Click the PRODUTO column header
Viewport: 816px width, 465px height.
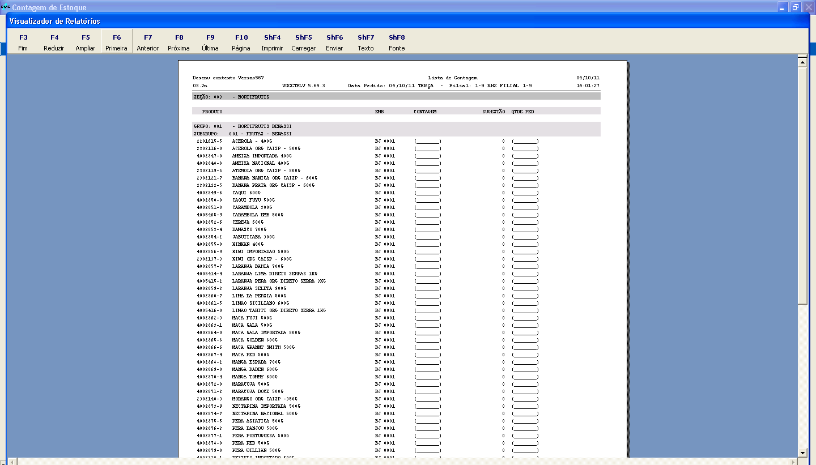(x=212, y=112)
